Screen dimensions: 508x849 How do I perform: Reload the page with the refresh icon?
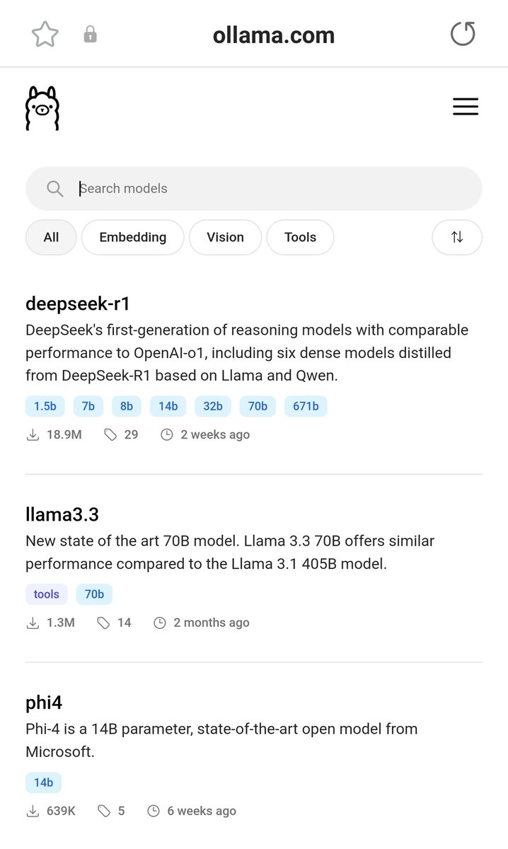click(x=463, y=34)
